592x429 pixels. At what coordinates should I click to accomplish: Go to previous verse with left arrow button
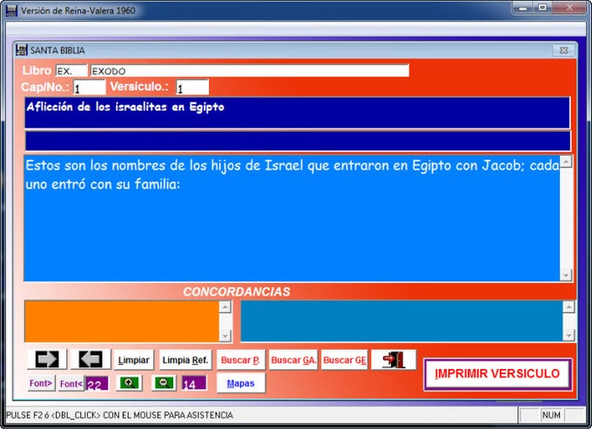(91, 359)
